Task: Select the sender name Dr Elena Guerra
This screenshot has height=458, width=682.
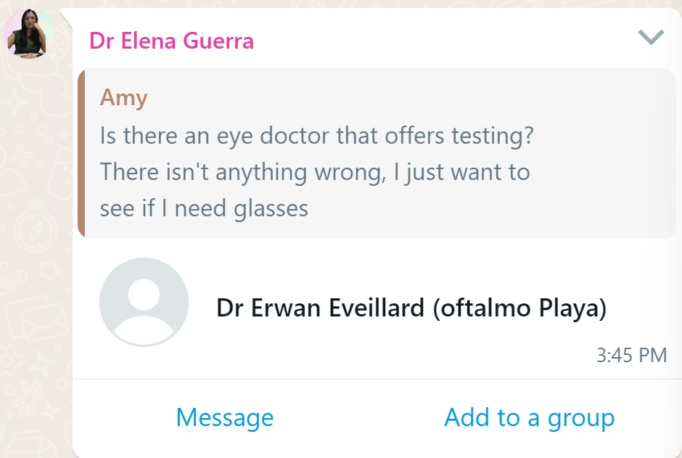Action: coord(171,41)
